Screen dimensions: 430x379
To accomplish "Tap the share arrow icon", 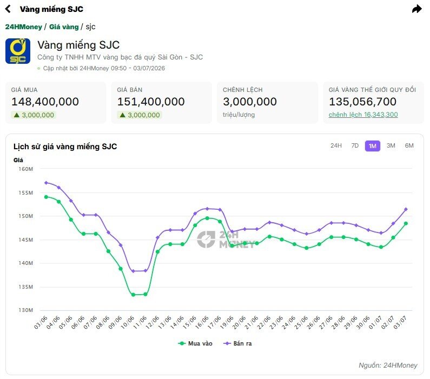I will (x=416, y=9).
